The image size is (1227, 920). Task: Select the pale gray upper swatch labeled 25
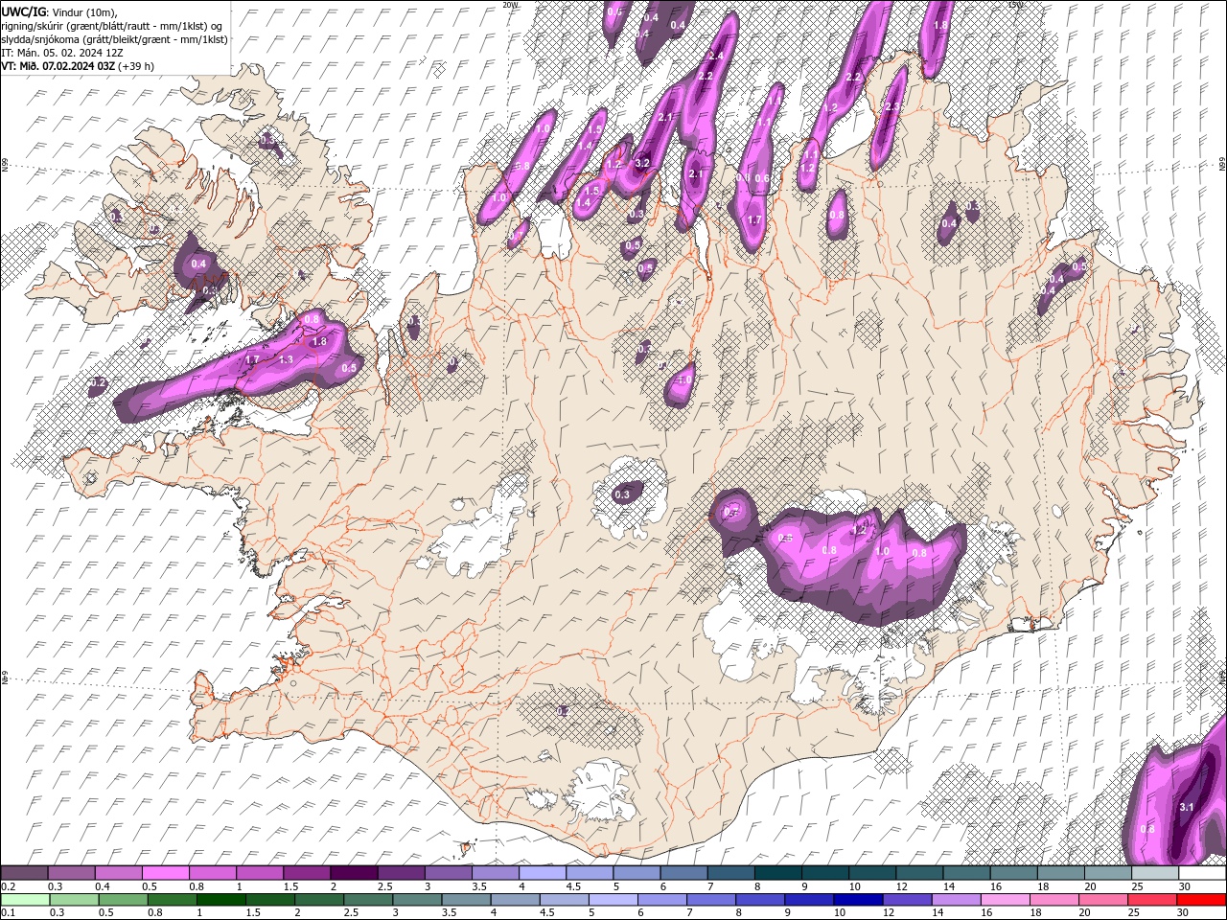point(1155,873)
